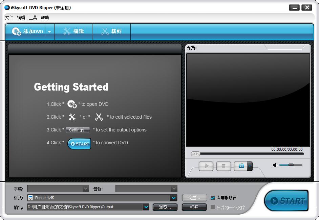Select the 裁剪 scissors icon
The height and width of the screenshot is (220, 319).
(105, 31)
